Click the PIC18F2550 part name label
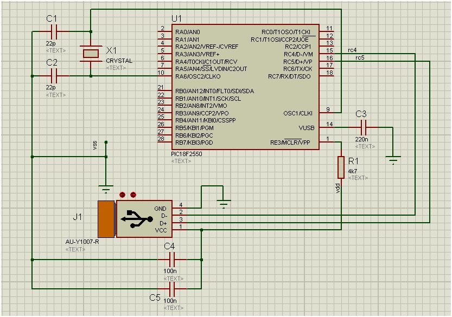This screenshot has width=452, height=317. (x=188, y=153)
